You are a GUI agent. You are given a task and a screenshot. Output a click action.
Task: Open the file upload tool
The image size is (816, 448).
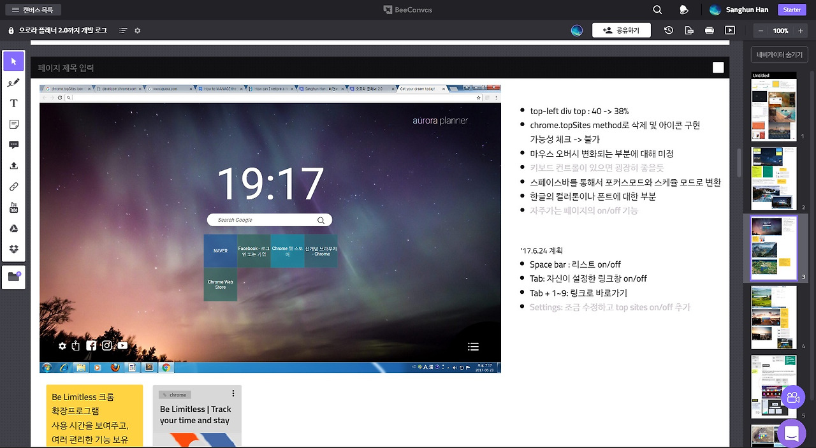(x=13, y=166)
